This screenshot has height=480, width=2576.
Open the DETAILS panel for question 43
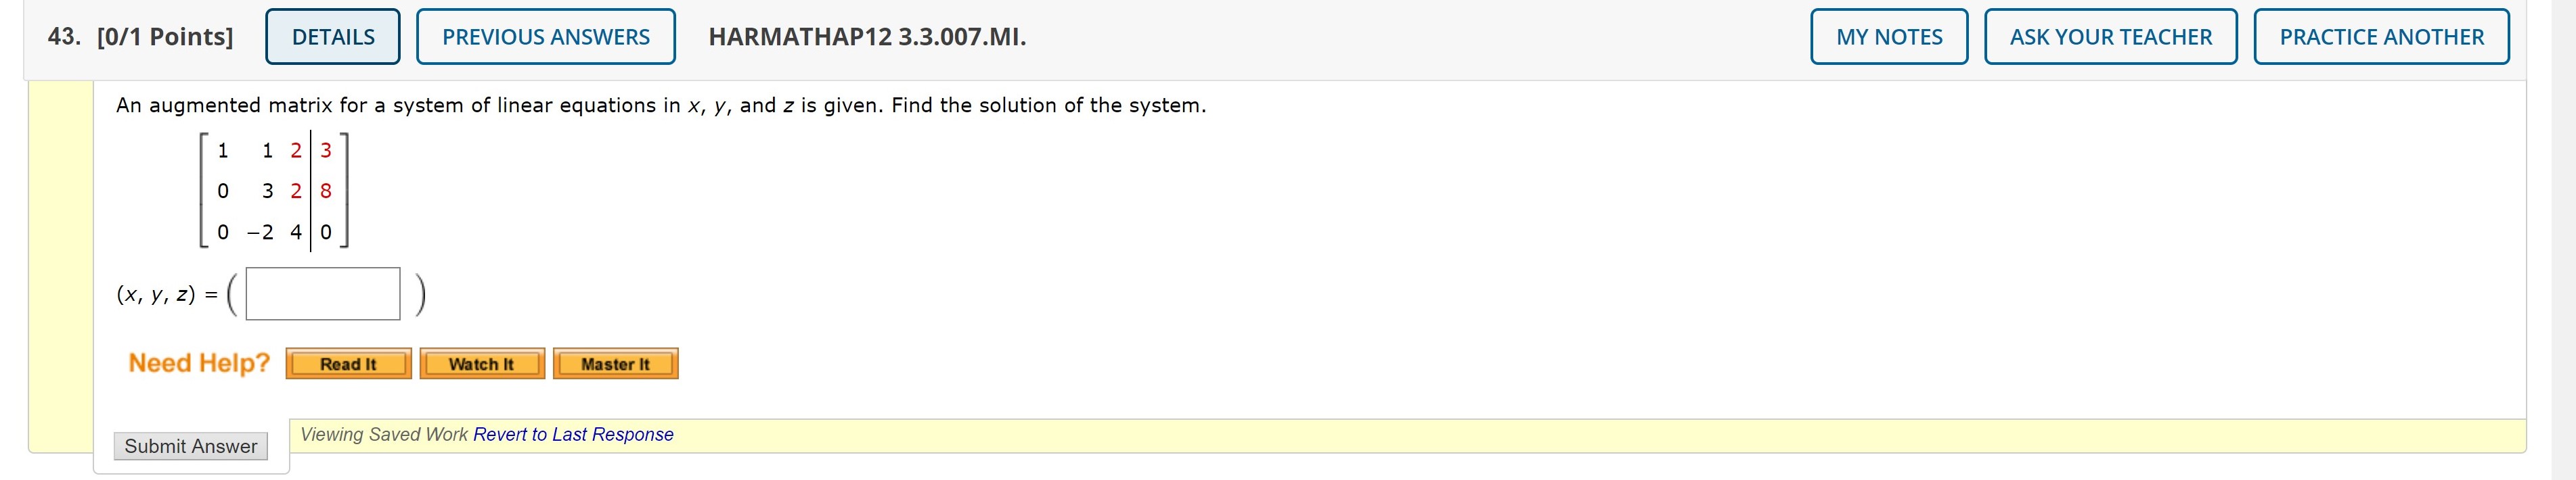(x=332, y=36)
